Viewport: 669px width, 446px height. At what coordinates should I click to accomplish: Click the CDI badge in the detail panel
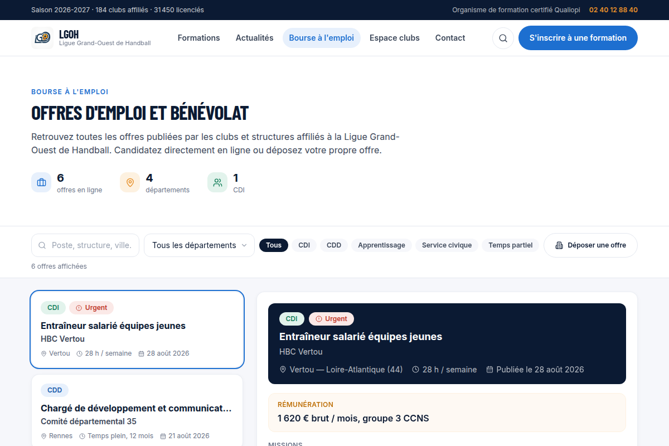[x=292, y=319]
